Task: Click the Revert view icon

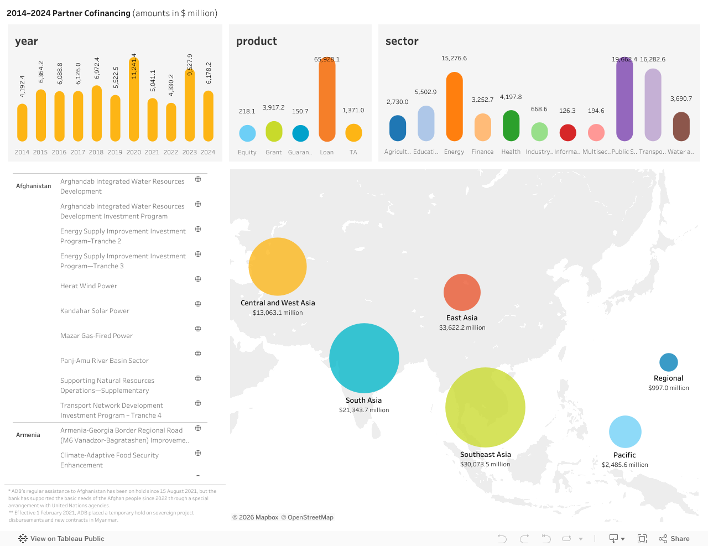Action: [546, 539]
